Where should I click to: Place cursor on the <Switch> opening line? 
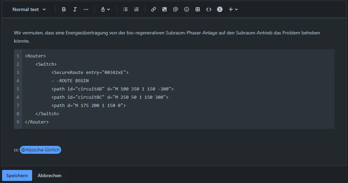pos(46,64)
